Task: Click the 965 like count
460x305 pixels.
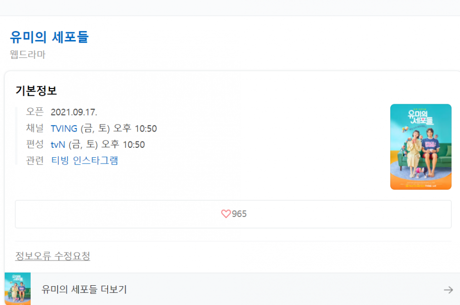Action: pyautogui.click(x=239, y=214)
